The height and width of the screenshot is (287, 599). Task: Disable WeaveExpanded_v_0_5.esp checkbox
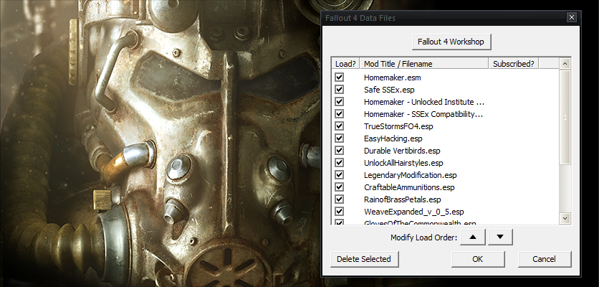coord(339,212)
